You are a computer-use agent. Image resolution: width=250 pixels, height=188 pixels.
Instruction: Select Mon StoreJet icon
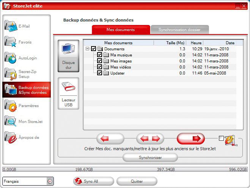11,122
